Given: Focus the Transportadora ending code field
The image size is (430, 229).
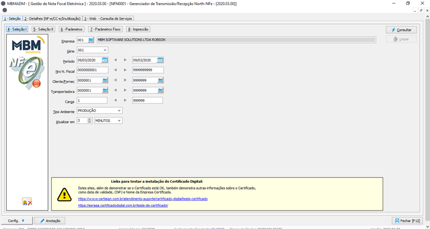Looking at the screenshot, I should pyautogui.click(x=145, y=90).
